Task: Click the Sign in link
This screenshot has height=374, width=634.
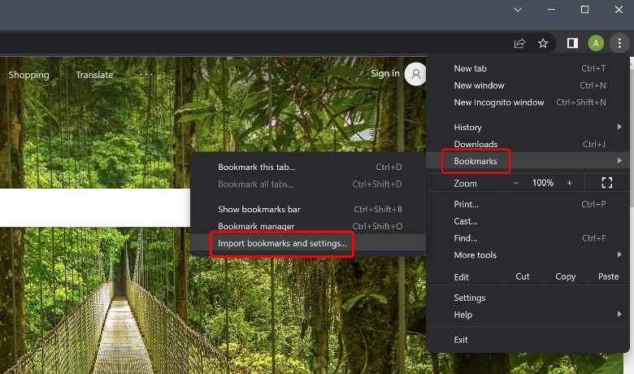Action: [384, 74]
